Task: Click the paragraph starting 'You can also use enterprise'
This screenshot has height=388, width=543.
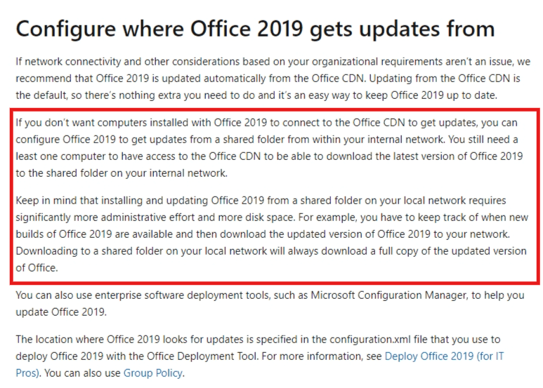Action: (270, 304)
